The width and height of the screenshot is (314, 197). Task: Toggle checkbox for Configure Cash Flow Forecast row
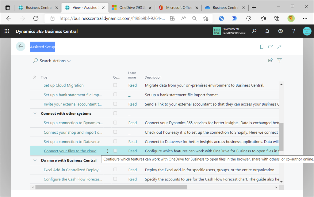point(115,179)
